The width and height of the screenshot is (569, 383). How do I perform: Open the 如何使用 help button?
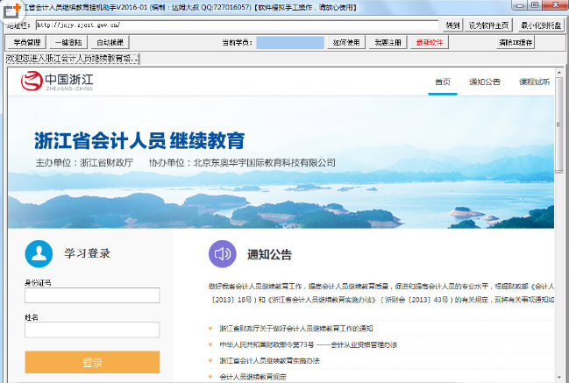point(346,42)
